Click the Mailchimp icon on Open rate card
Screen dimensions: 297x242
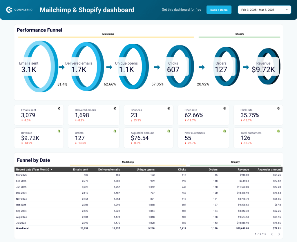click(x=224, y=108)
